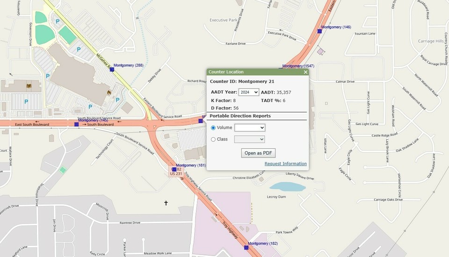
Task: Select the Volume radio button
Action: [x=214, y=128]
